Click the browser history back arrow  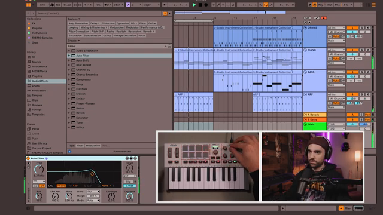(x=28, y=13)
